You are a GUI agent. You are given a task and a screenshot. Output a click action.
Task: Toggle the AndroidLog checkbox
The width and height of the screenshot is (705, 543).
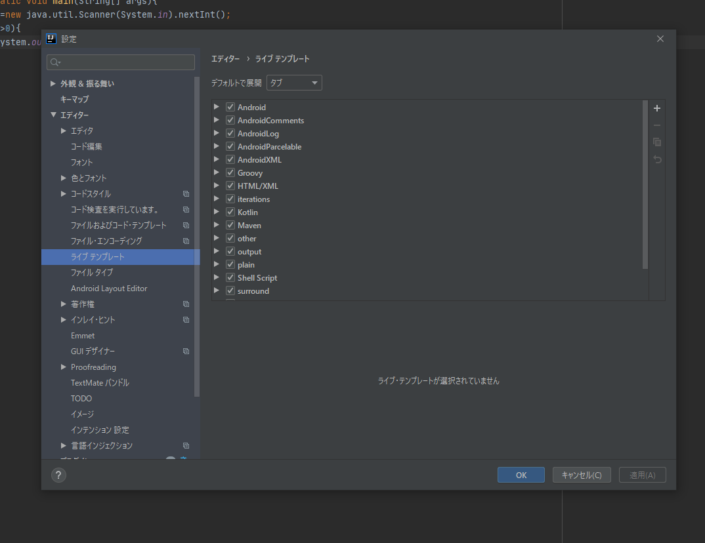tap(230, 133)
